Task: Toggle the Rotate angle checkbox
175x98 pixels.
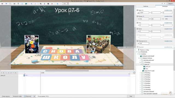Action: coord(137,23)
